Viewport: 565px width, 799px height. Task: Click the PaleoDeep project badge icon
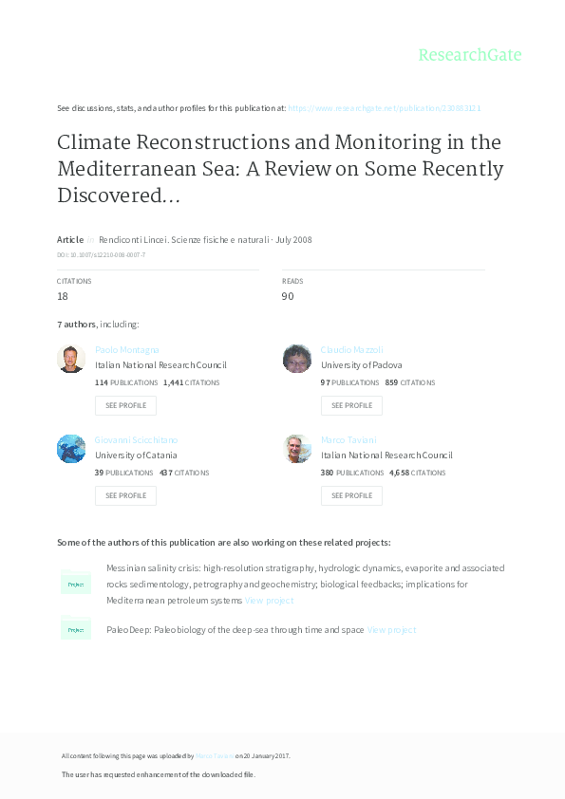coord(76,628)
